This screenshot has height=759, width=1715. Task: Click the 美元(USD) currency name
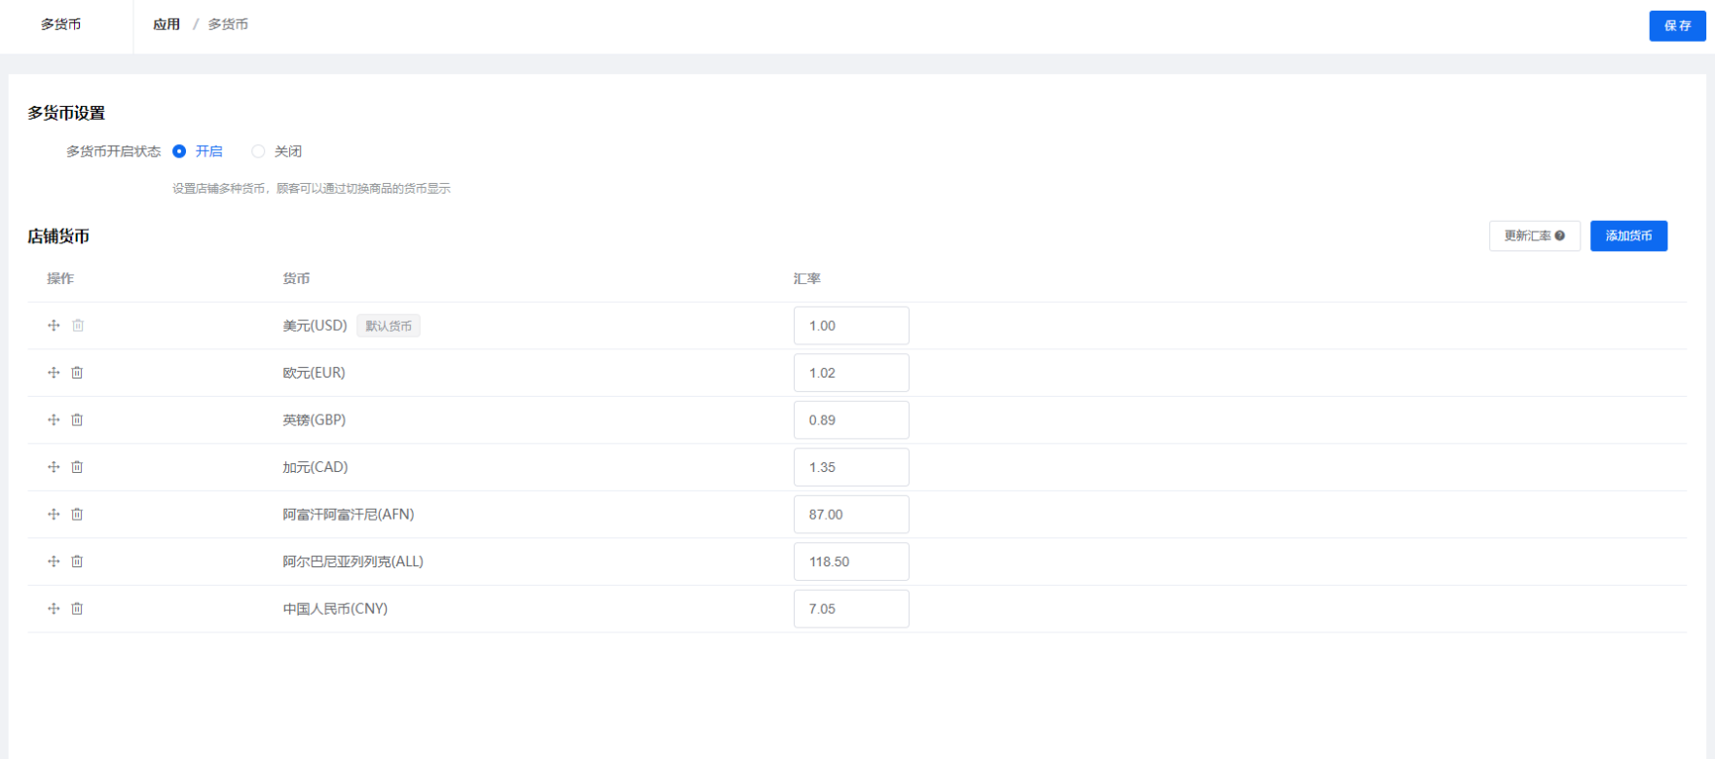point(315,325)
